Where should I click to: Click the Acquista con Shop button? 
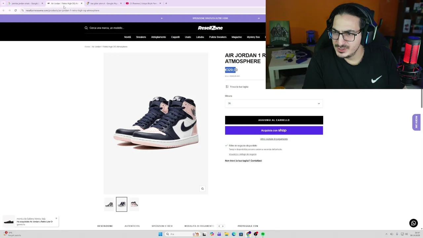click(274, 130)
